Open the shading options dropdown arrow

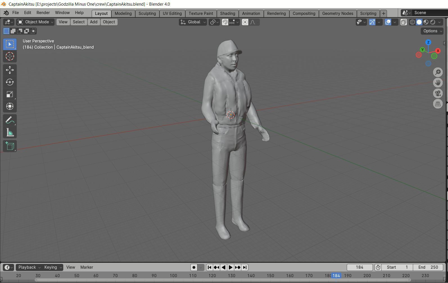(440, 22)
